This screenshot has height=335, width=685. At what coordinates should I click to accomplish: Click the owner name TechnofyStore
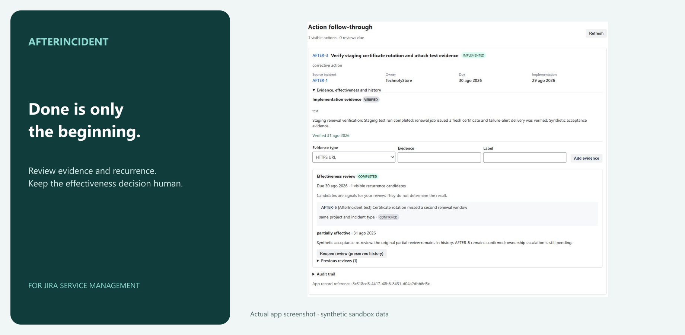399,80
